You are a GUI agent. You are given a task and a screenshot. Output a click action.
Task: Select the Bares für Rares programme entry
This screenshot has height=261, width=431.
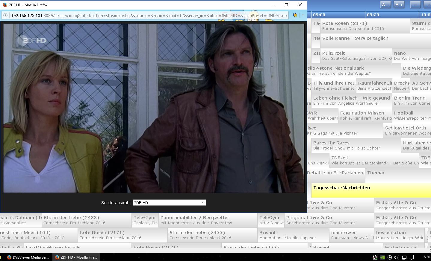356,145
